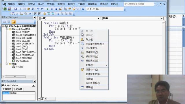Click the Insert UserForm toolbar icon

click(9, 9)
